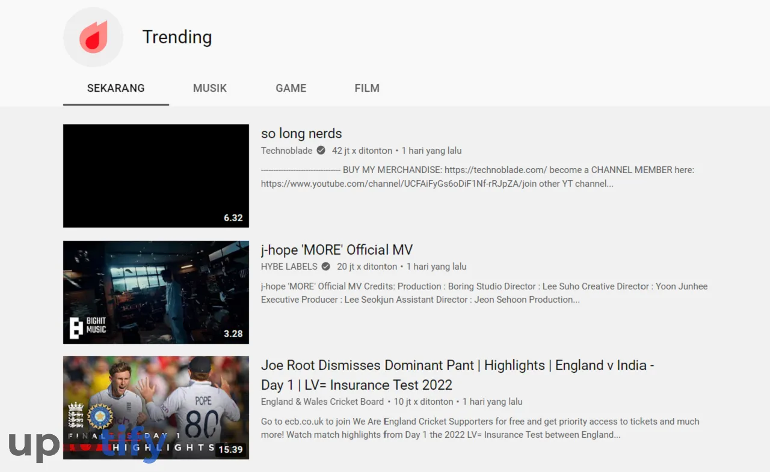Click the j-hope MV credits description
770x472 pixels.
(484, 292)
